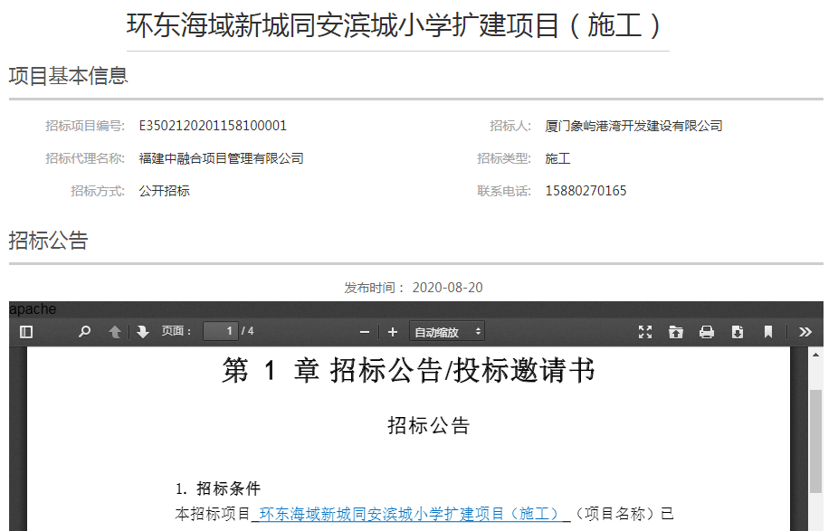The image size is (838, 531).
Task: Switch to presentation fullscreen mode
Action: [645, 332]
